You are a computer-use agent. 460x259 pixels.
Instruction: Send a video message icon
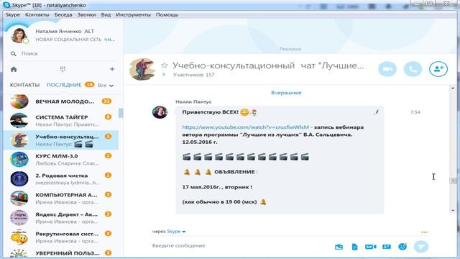(371, 247)
